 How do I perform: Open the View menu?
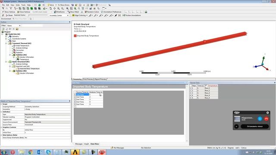tap(13, 5)
